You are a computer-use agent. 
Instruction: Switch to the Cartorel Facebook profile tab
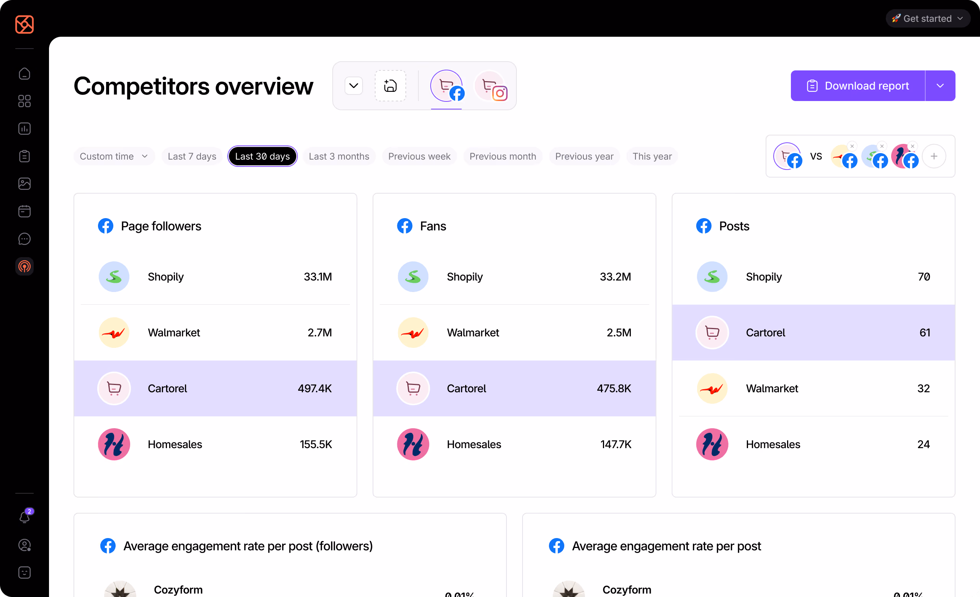coord(447,86)
